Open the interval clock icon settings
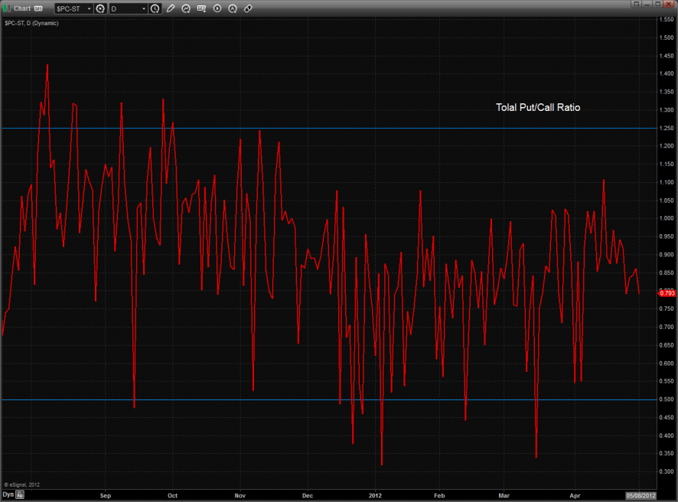 [x=155, y=8]
